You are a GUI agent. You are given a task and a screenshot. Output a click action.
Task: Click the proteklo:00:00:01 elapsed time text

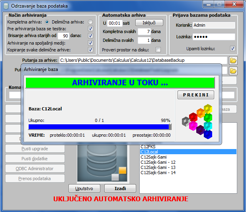pyautogui.click(x=67, y=135)
